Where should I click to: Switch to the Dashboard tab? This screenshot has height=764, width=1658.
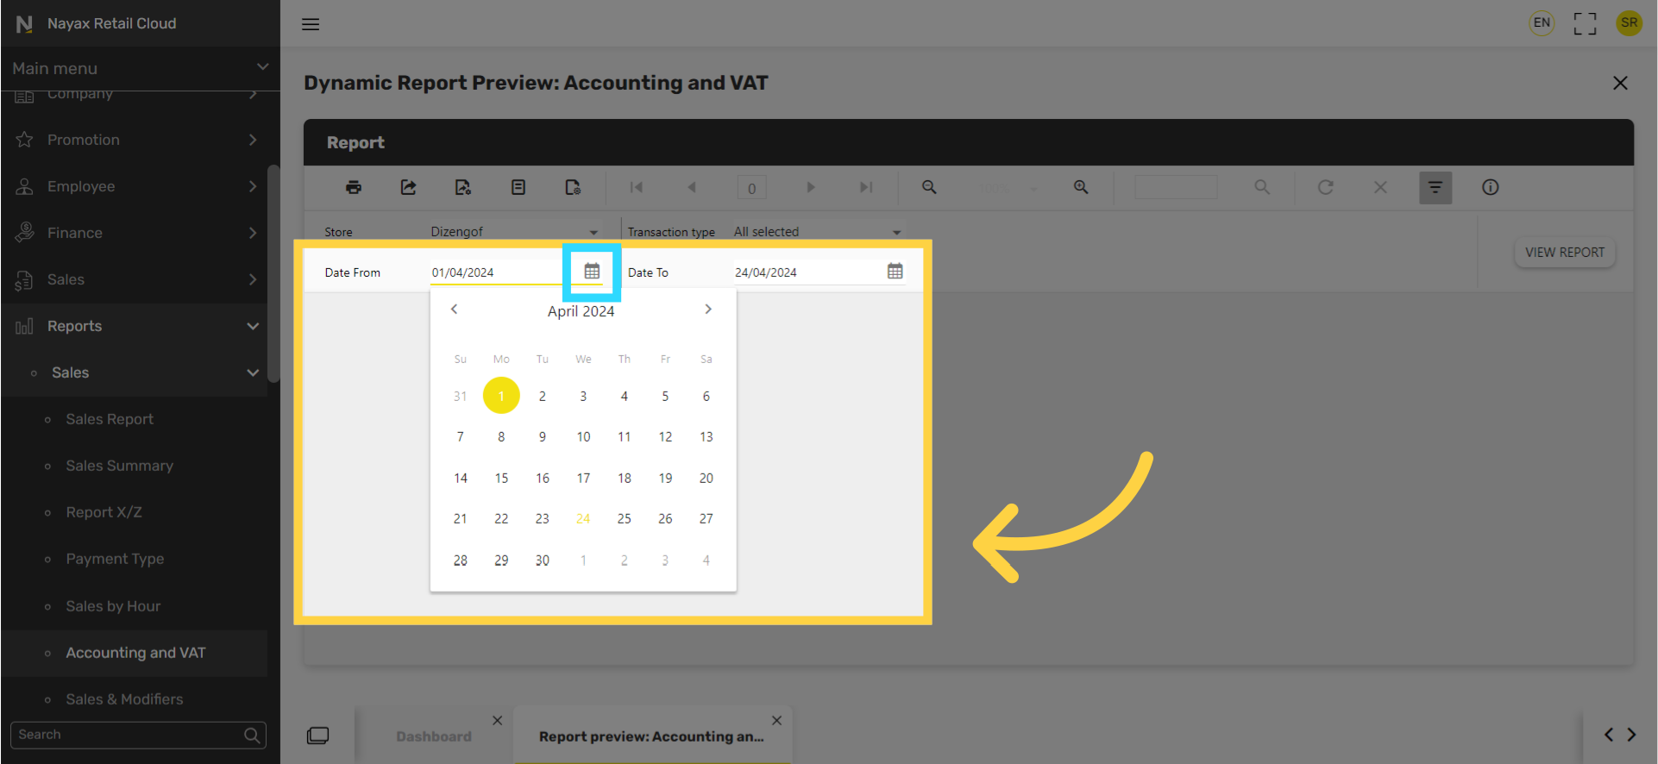[x=434, y=736]
